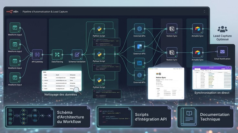Click the n8n logo in the header
Viewport: 238px width, 133px height.
12,12
